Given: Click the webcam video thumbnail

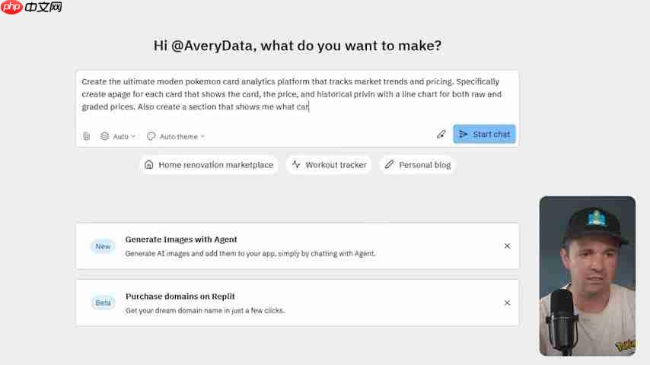Looking at the screenshot, I should pyautogui.click(x=588, y=276).
